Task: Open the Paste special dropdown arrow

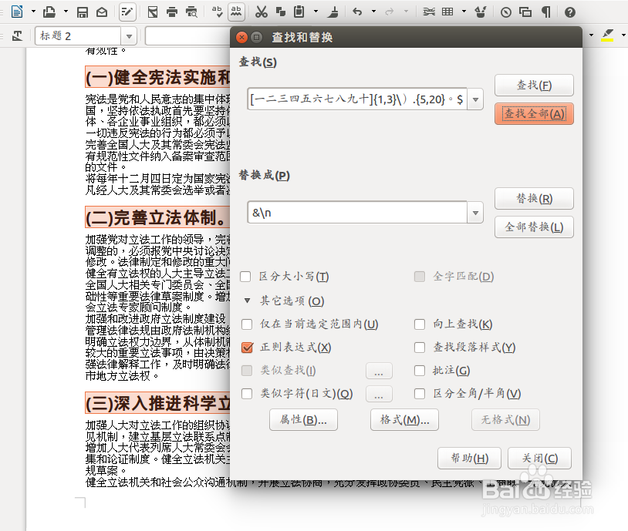Action: 316,12
